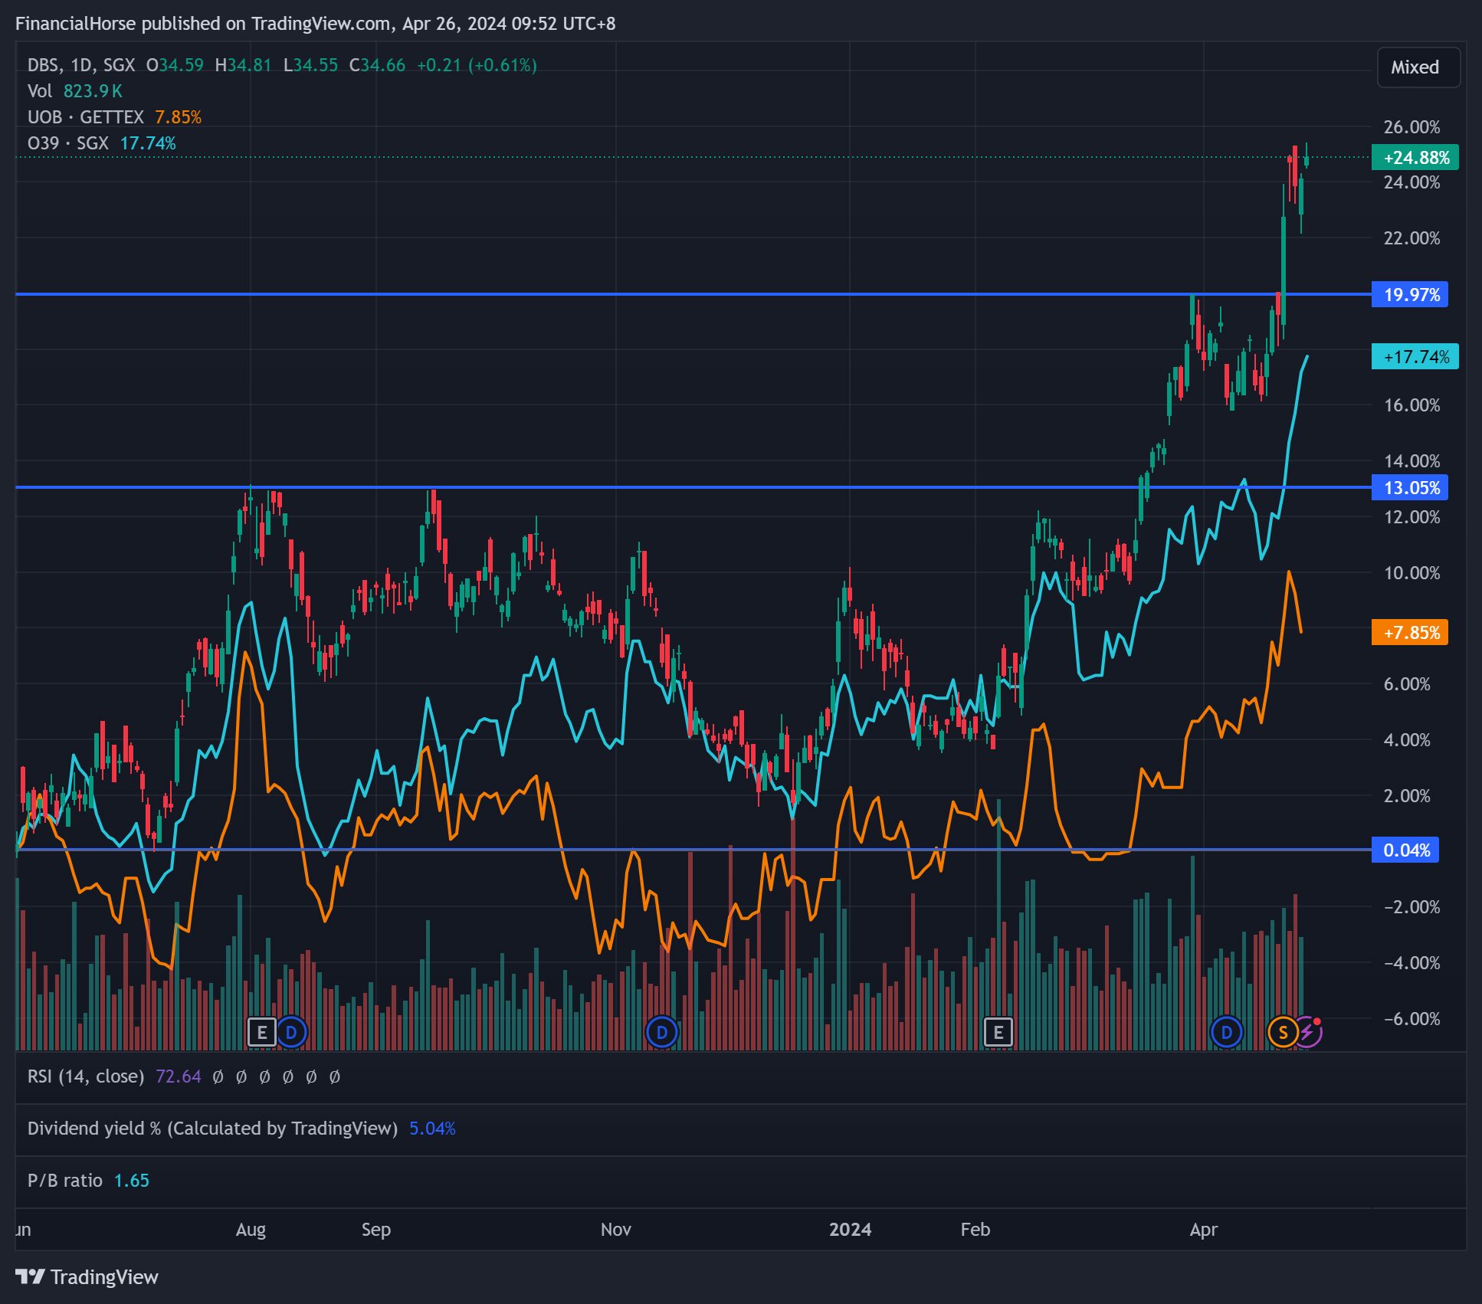The height and width of the screenshot is (1304, 1482).
Task: Click the Nov label on time axis
Action: (x=615, y=1230)
